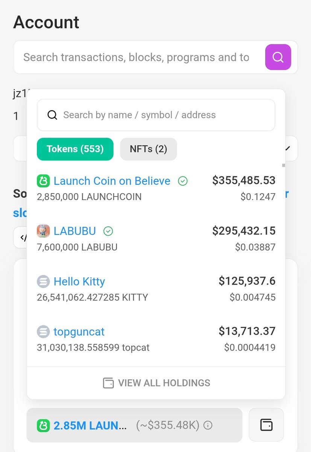The width and height of the screenshot is (311, 452).
Task: Click the $0.1247 price
Action: (x=258, y=197)
